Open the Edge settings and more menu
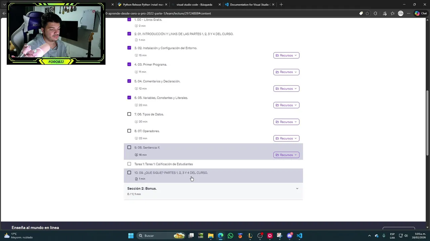Image resolution: width=430 pixels, height=241 pixels. [408, 13]
